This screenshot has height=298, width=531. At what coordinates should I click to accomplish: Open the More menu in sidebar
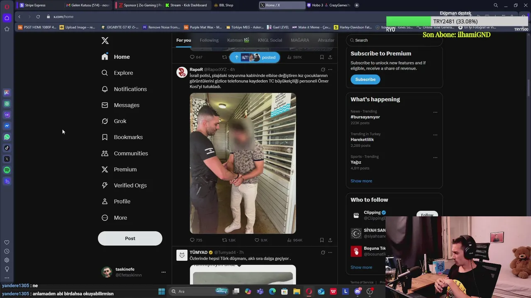pyautogui.click(x=114, y=218)
